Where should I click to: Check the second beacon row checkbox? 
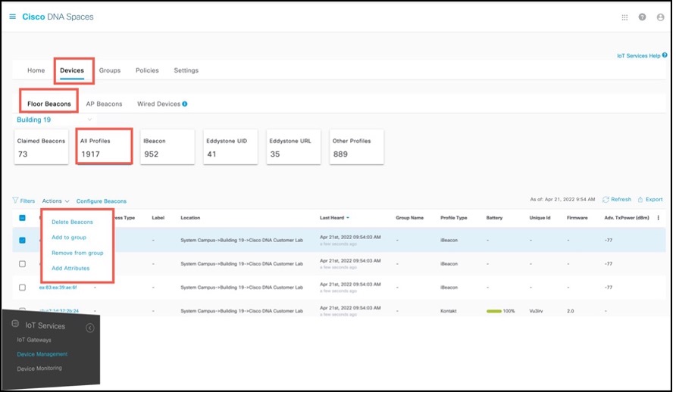pyautogui.click(x=22, y=264)
